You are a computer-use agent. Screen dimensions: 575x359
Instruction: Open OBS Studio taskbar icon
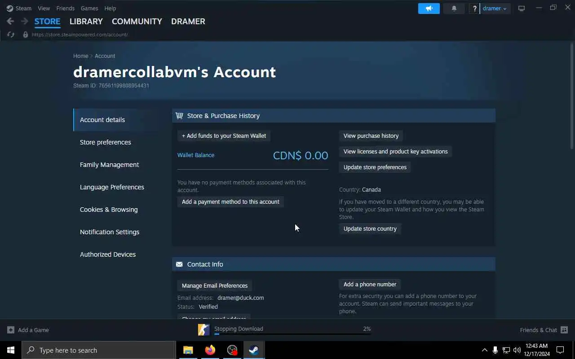coord(232,350)
